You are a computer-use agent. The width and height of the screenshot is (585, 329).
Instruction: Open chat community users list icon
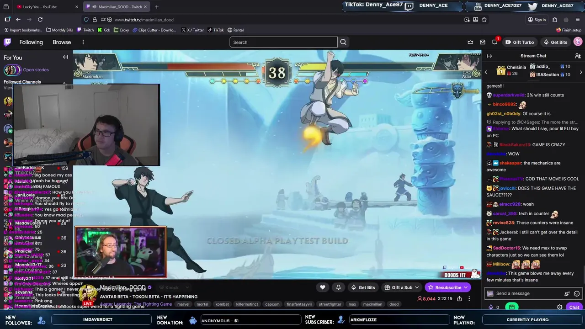pos(578,56)
